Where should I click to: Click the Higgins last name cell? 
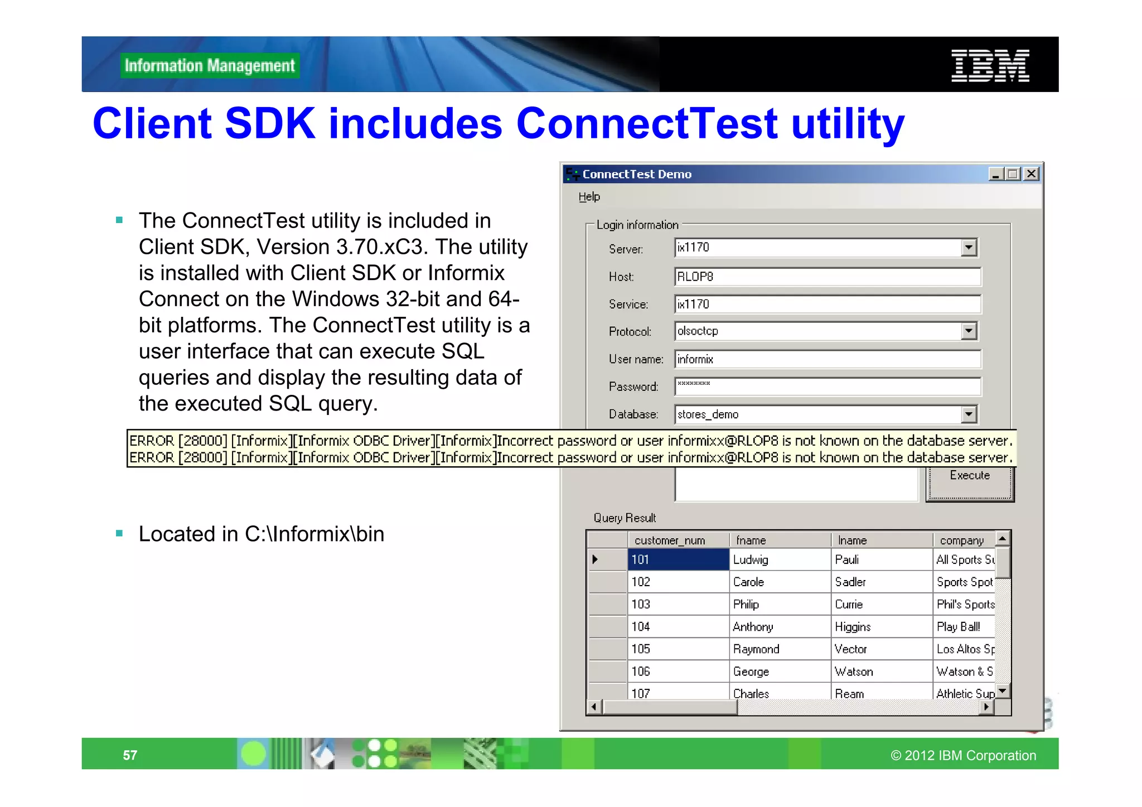[x=882, y=626]
